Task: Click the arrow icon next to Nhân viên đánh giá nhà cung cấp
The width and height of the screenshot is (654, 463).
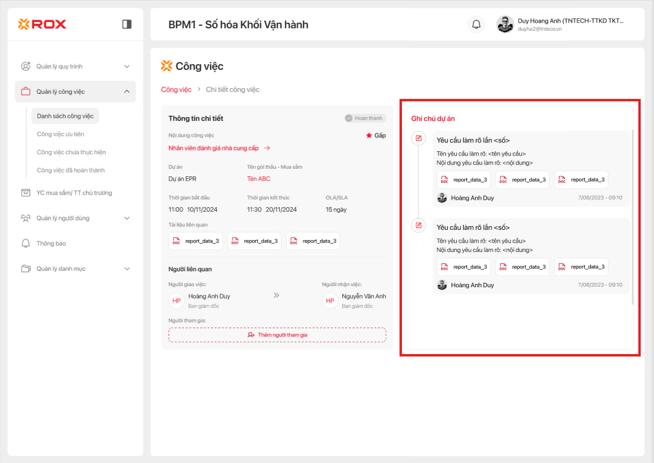Action: pyautogui.click(x=267, y=148)
